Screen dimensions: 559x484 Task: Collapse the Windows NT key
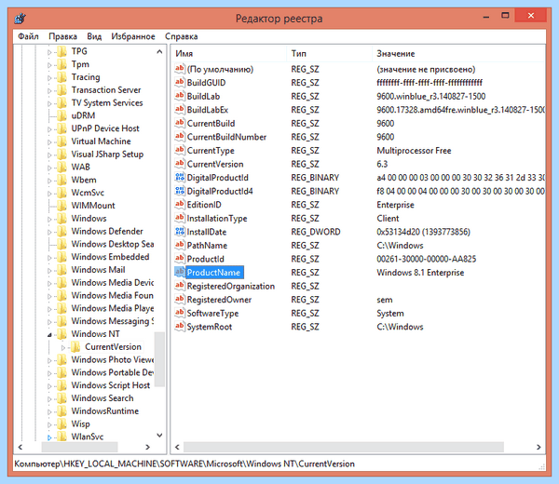[x=49, y=334]
